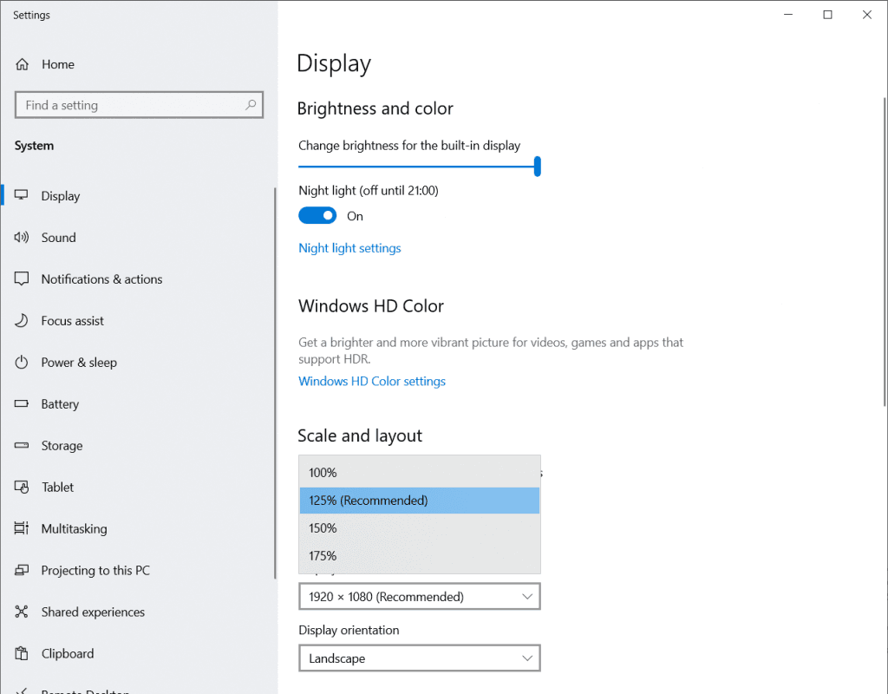
Task: Click the Display monitor icon
Action: coord(22,195)
